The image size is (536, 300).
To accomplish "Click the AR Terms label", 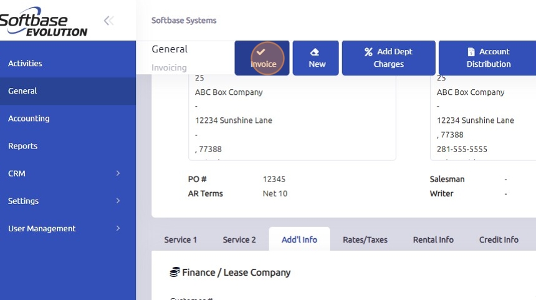I will tap(206, 193).
